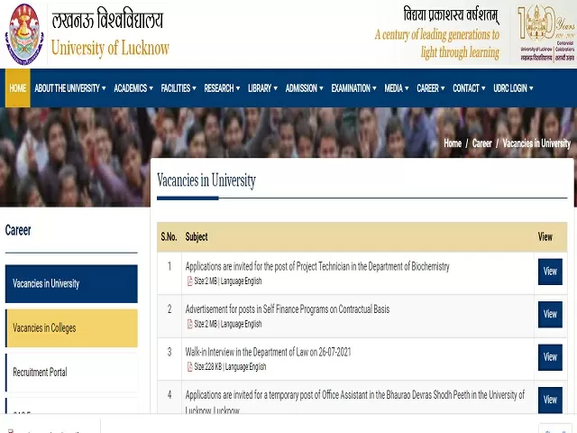Go to the HOME menu item
The height and width of the screenshot is (433, 577).
[18, 88]
